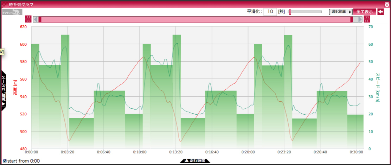391x165 pixels.
Task: Click the 0:16:40 time axis label
Action: 212,152
